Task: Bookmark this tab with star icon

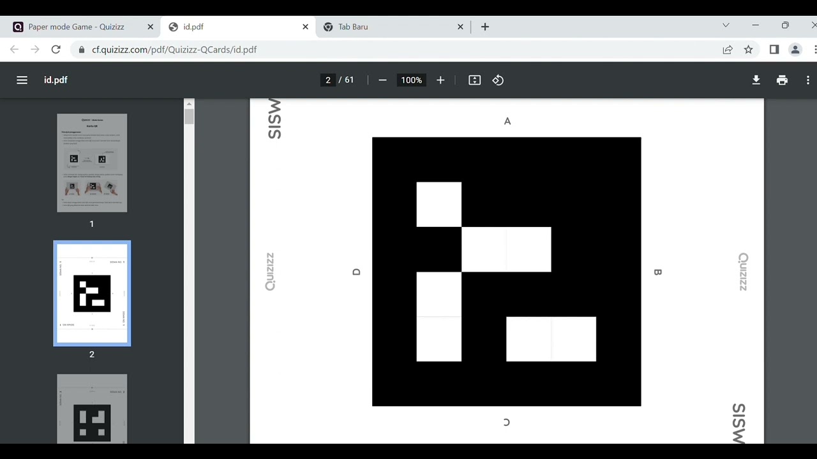Action: pyautogui.click(x=748, y=49)
